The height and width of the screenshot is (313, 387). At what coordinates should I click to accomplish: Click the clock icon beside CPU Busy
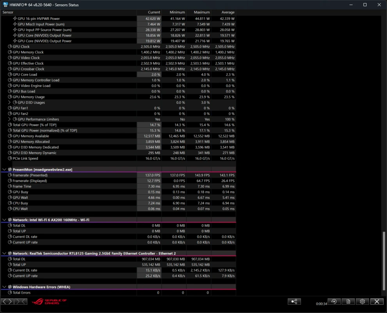tap(10, 203)
